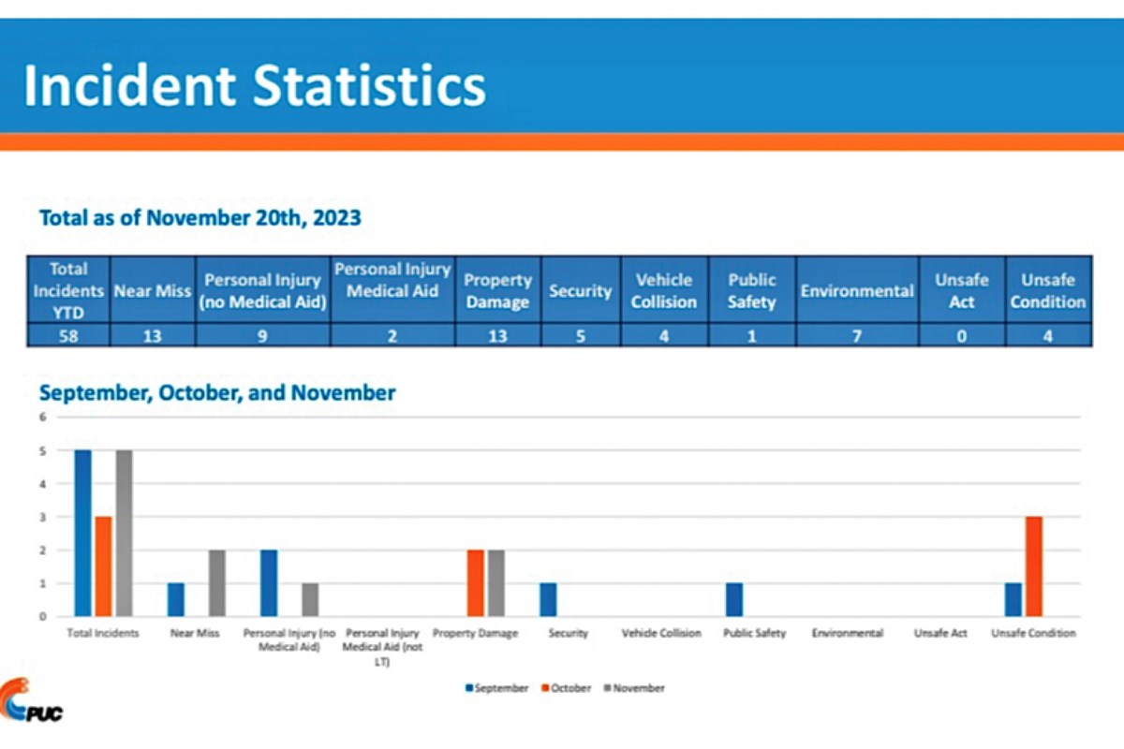Click the value 13 under Property Damage
The height and width of the screenshot is (749, 1124).
click(497, 335)
